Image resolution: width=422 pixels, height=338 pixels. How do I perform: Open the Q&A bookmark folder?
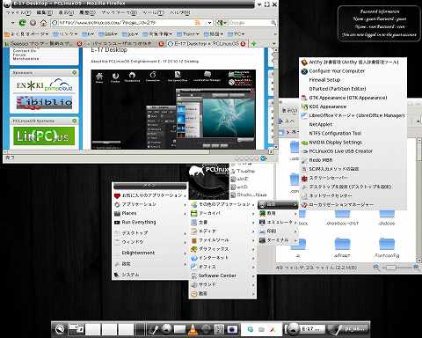coord(108,34)
